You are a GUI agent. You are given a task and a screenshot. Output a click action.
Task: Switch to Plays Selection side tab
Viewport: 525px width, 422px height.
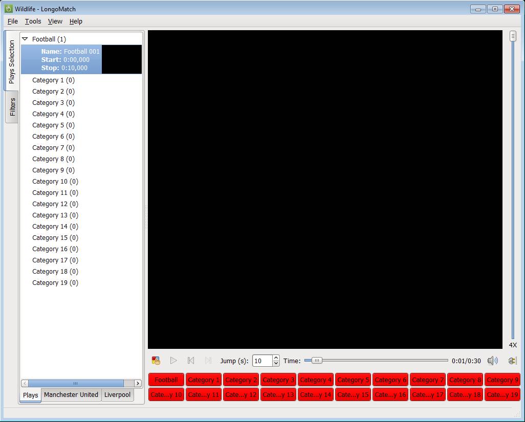click(12, 61)
